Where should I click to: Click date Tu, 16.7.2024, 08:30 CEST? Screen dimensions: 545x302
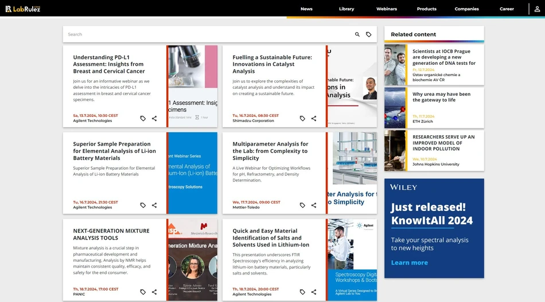[255, 116]
